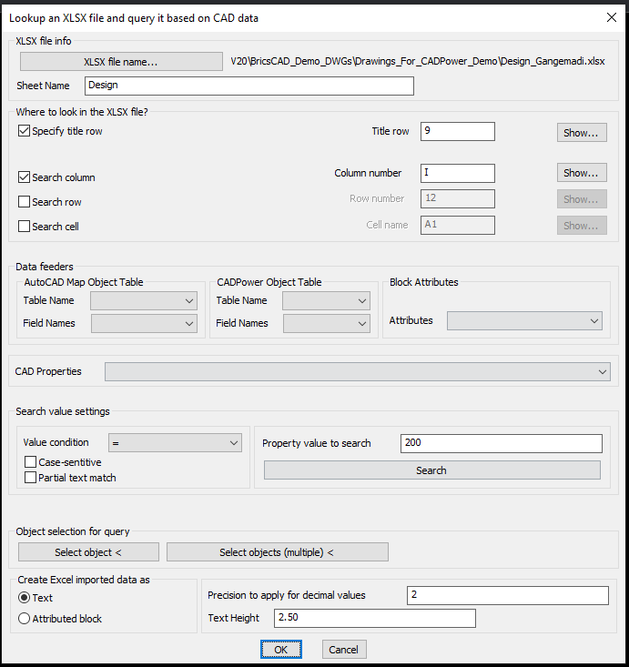
Task: Expand the CADPower Field Names dropdown
Action: (x=326, y=323)
